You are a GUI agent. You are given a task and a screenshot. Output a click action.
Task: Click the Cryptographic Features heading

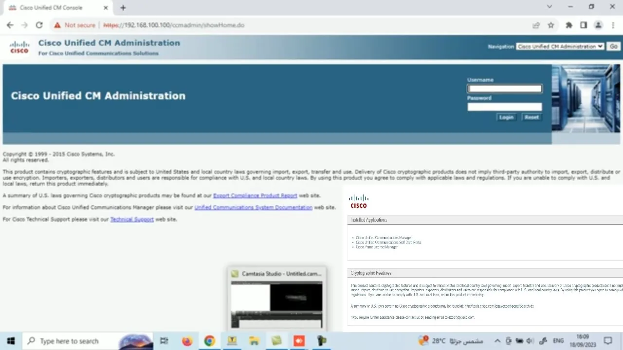(x=371, y=273)
